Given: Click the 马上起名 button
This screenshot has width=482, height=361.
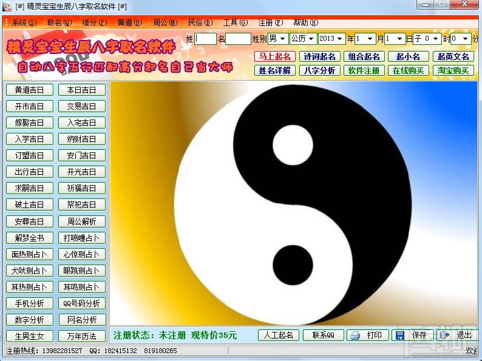Looking at the screenshot, I should click(275, 56).
